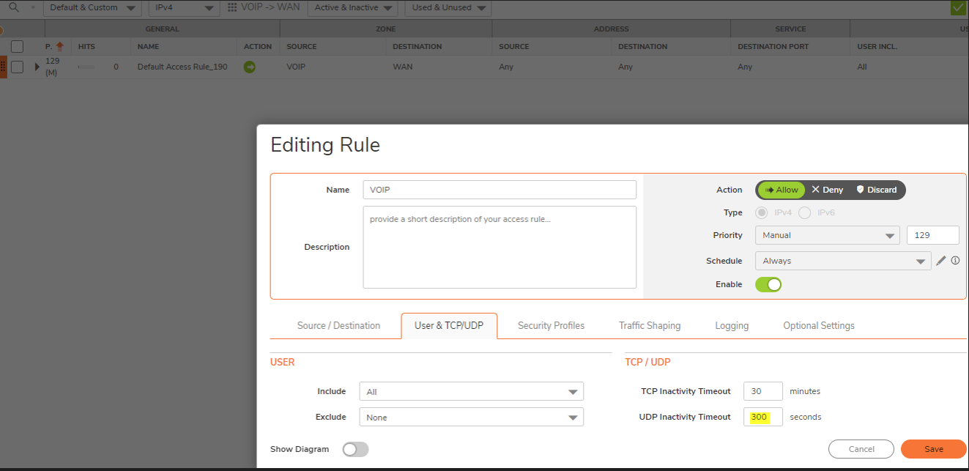This screenshot has height=471, width=969.
Task: Edit schedule using the pencil icon
Action: (941, 261)
